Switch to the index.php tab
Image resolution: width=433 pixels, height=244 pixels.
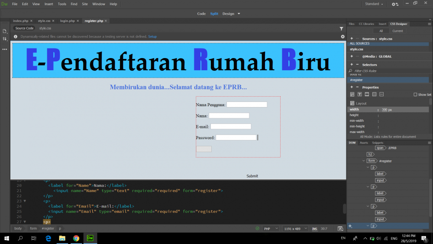[21, 21]
